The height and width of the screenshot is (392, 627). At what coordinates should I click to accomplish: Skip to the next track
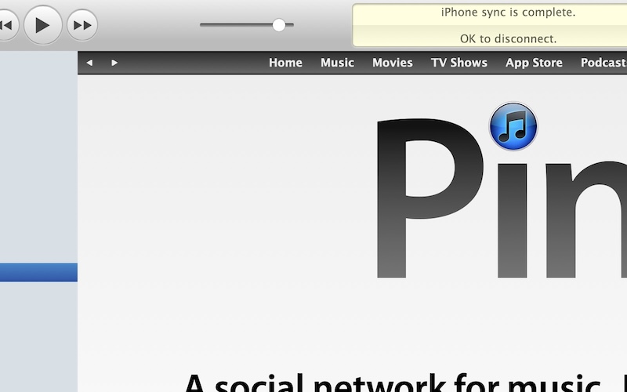click(82, 25)
